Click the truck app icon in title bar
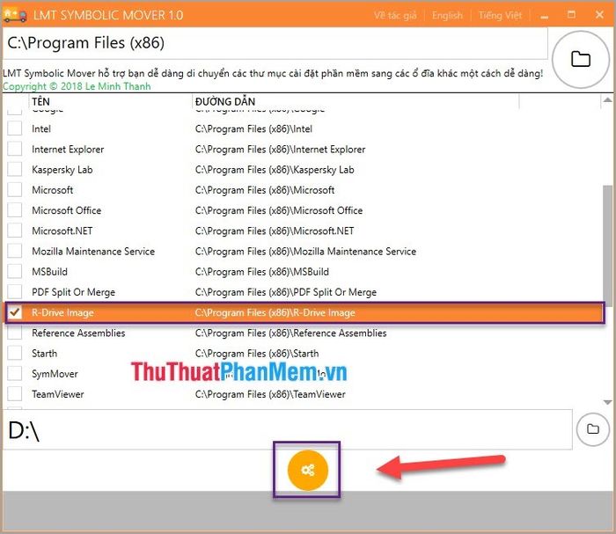 tap(15, 15)
